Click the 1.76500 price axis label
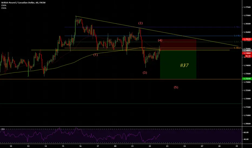 point(247,24)
